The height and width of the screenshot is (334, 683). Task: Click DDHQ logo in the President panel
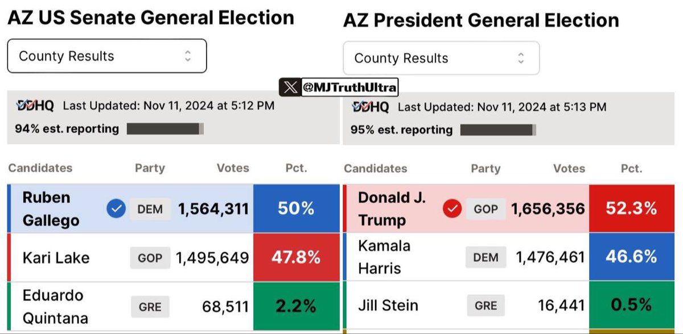pyautogui.click(x=371, y=106)
